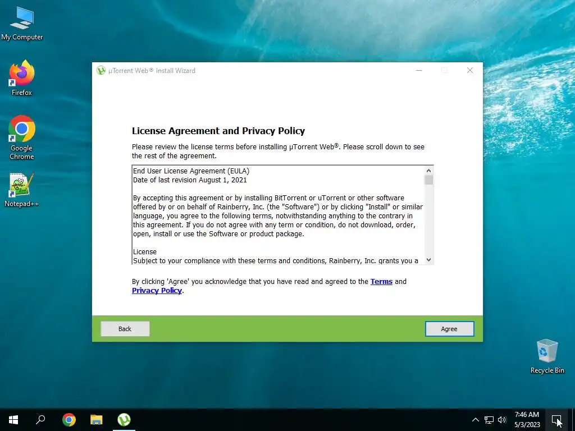Open Notepad++ desktop shortcut

click(x=22, y=190)
